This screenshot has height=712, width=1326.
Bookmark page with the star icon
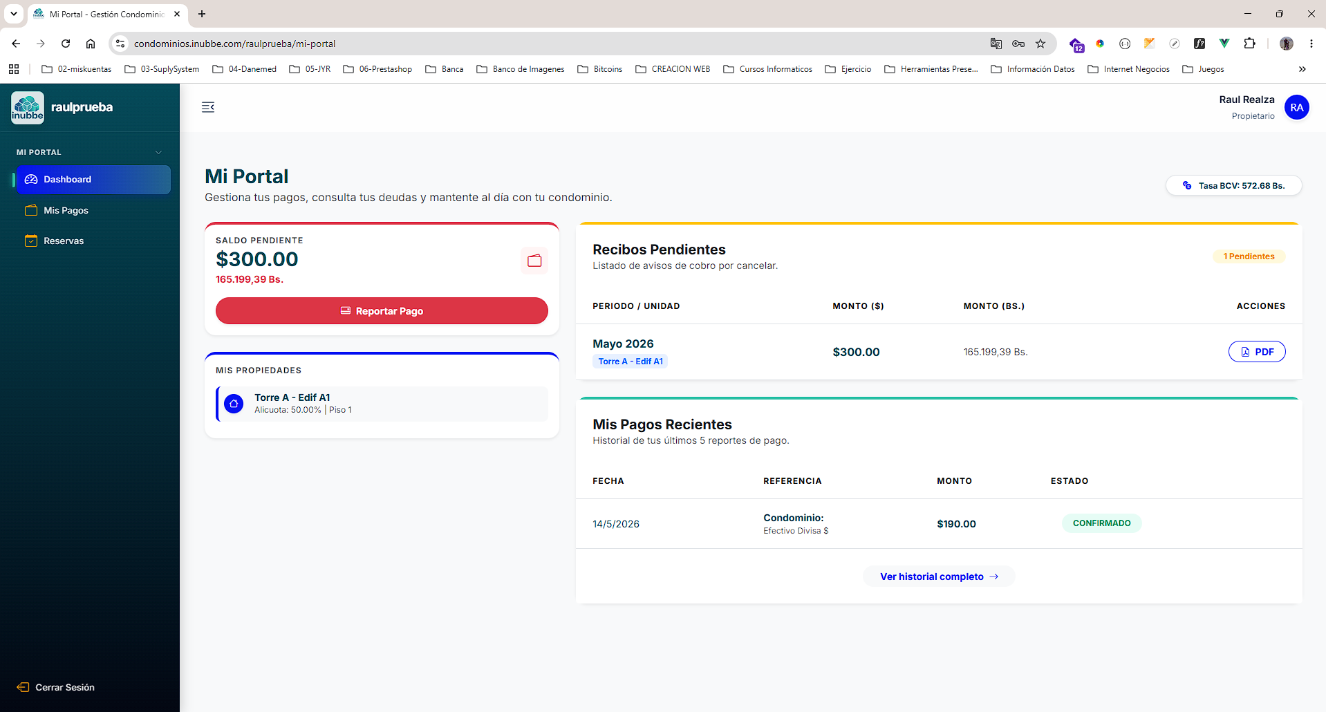click(1040, 44)
